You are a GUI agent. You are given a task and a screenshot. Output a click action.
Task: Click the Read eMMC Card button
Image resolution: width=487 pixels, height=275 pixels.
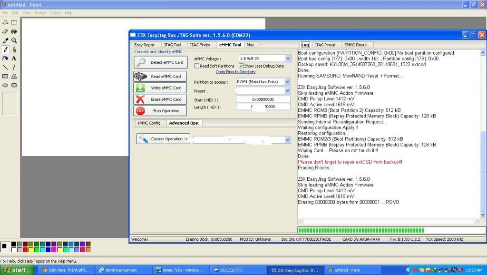coord(160,77)
